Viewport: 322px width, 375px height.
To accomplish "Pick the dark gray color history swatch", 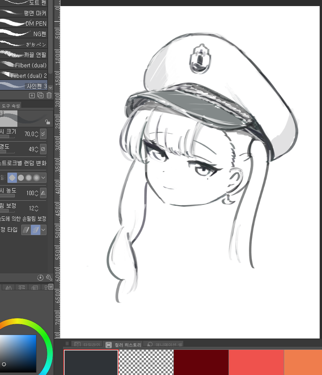I will click(91, 362).
